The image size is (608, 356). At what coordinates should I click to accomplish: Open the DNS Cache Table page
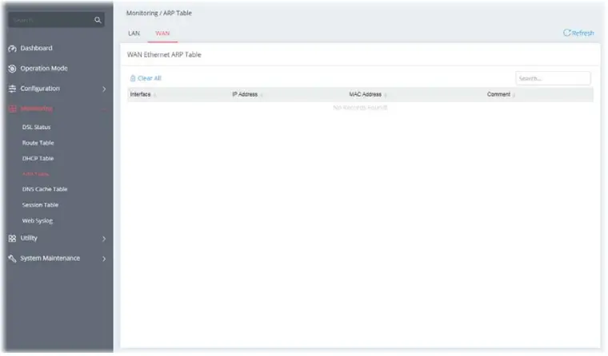(45, 189)
